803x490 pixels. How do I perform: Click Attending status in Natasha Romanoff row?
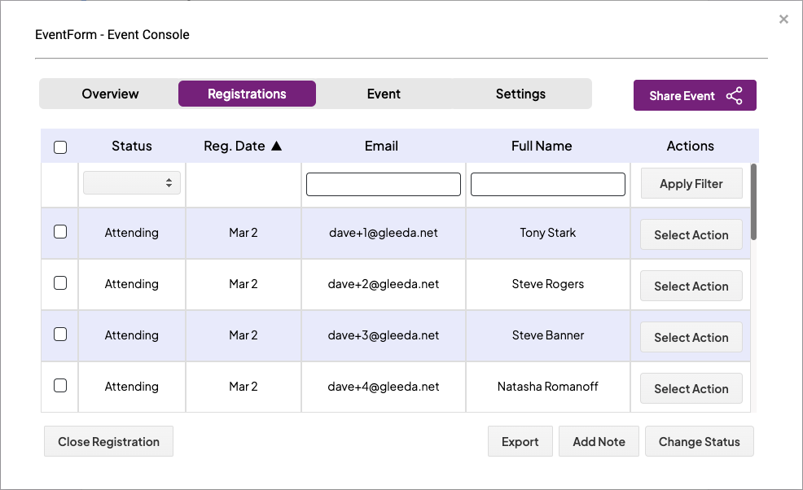tap(132, 386)
